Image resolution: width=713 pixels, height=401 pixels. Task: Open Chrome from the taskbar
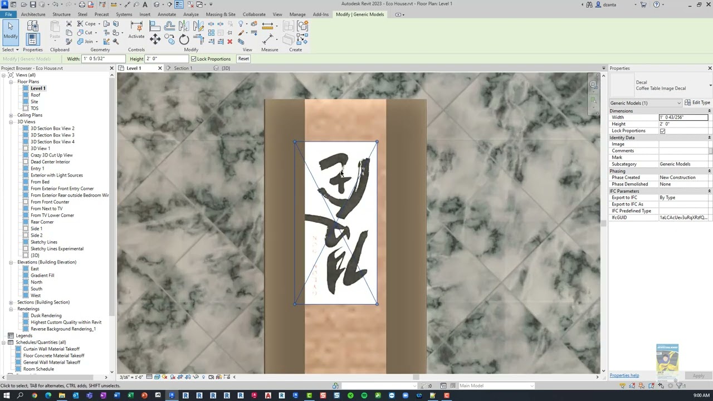(35, 395)
